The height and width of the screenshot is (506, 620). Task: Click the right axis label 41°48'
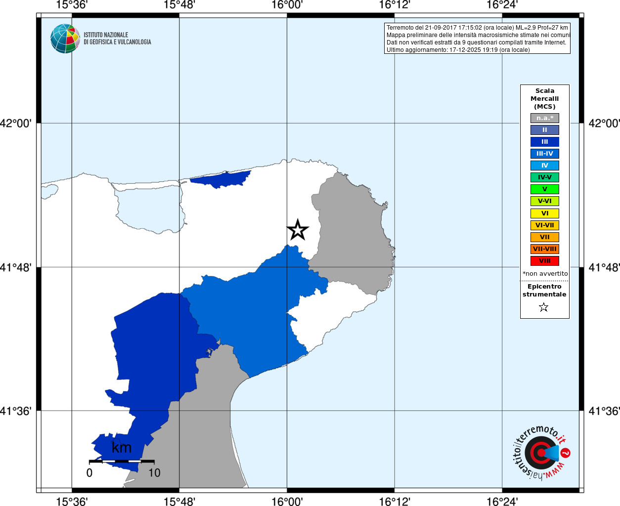(x=604, y=267)
